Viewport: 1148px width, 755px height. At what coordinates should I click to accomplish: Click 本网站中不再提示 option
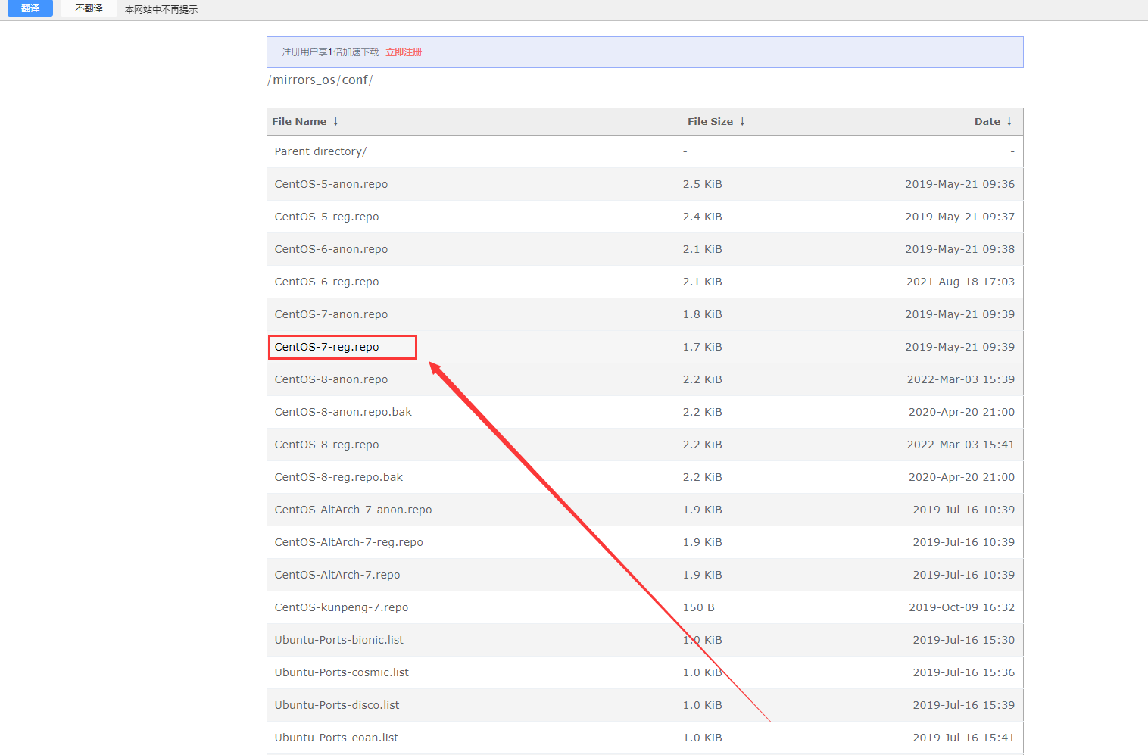161,9
